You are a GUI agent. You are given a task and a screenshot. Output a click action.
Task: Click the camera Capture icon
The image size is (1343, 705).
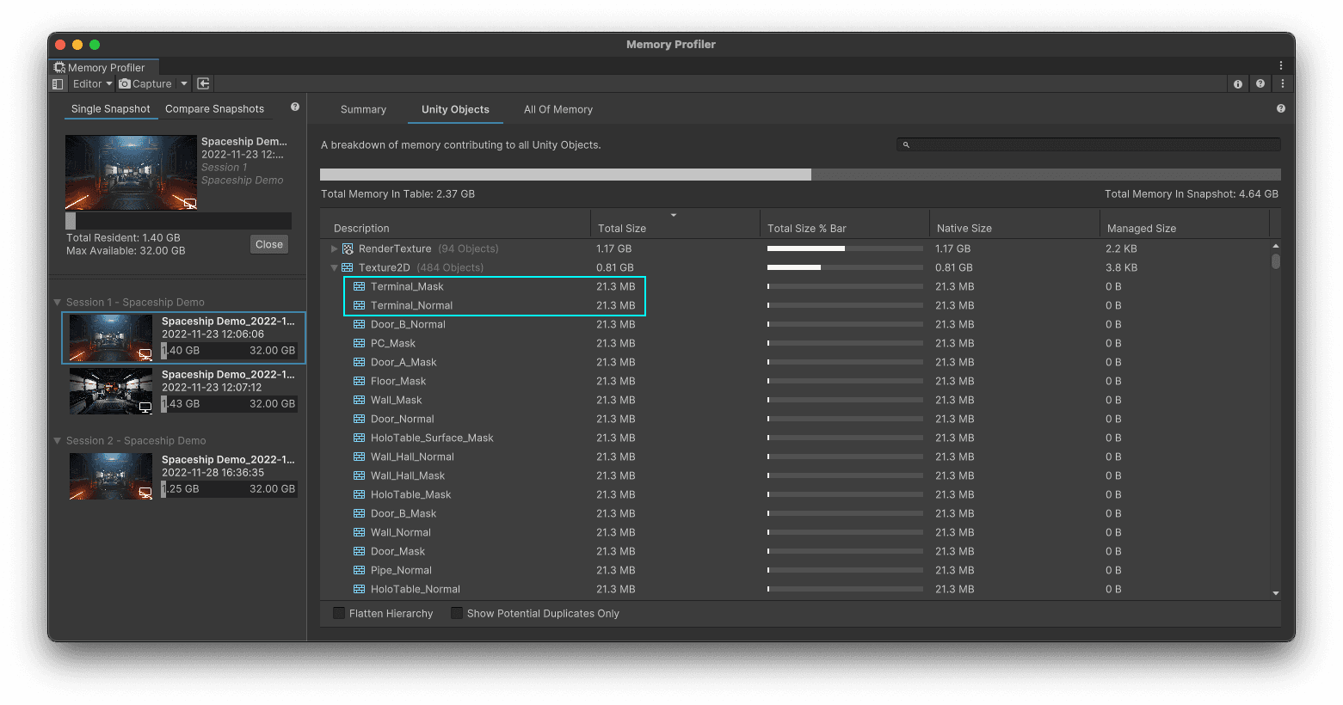pos(126,84)
